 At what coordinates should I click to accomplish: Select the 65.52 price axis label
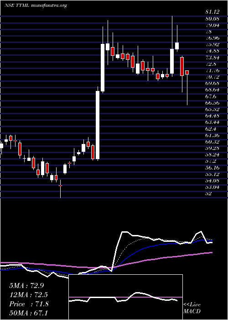point(212,109)
